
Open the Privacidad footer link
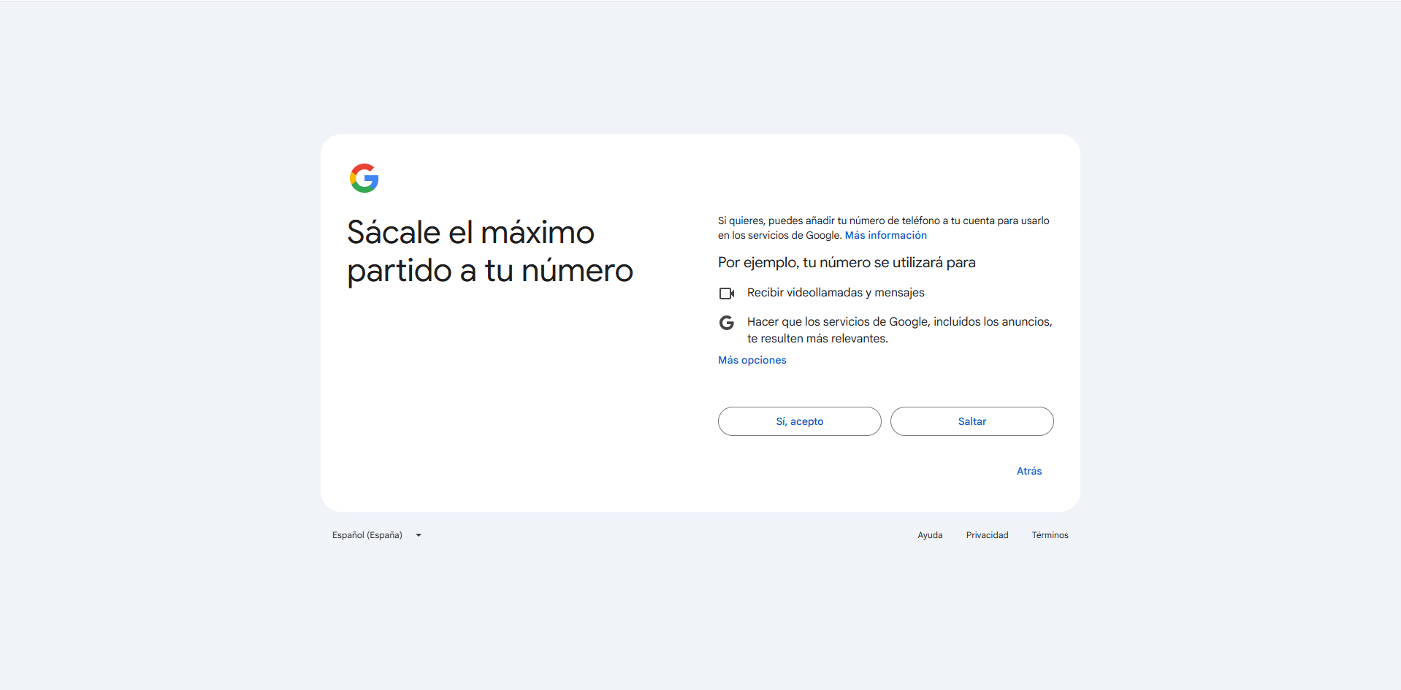[x=987, y=535]
